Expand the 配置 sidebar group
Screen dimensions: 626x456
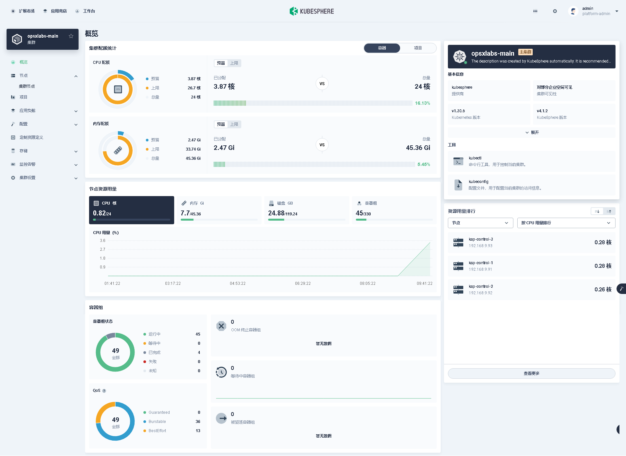click(x=76, y=124)
